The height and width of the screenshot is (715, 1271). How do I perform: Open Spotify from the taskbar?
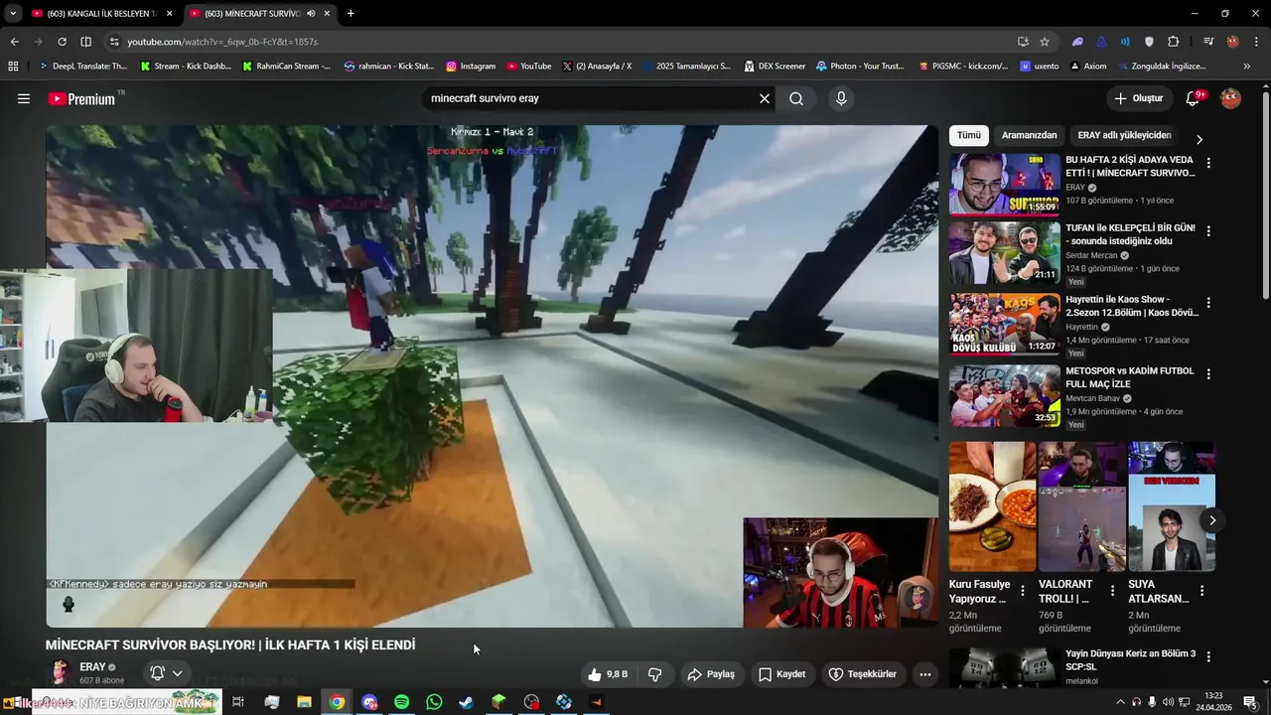401,702
